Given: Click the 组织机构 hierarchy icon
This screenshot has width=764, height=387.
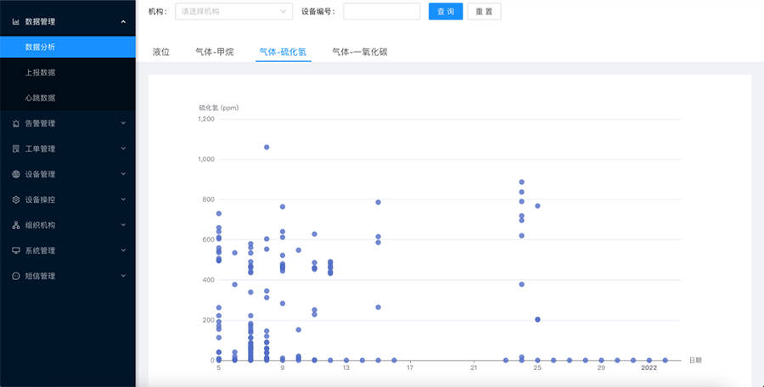Looking at the screenshot, I should (16, 226).
